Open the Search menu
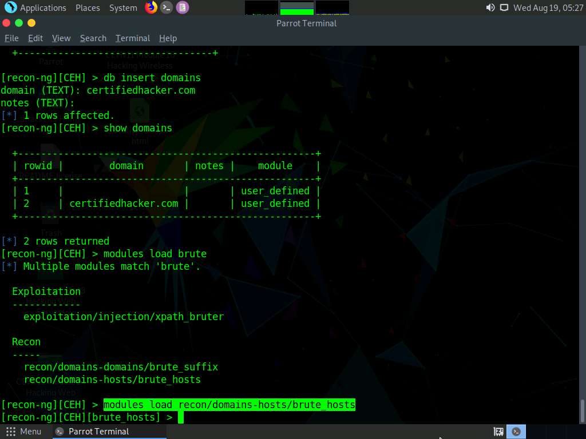The width and height of the screenshot is (586, 439). click(93, 38)
